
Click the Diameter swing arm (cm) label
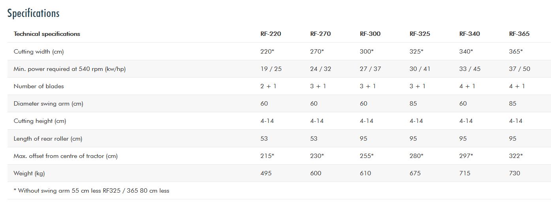click(x=48, y=104)
